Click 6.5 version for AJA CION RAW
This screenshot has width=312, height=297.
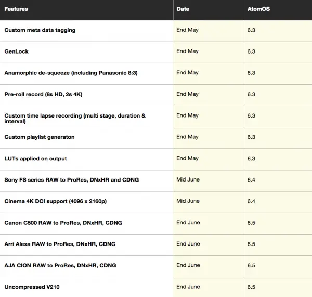click(x=251, y=266)
